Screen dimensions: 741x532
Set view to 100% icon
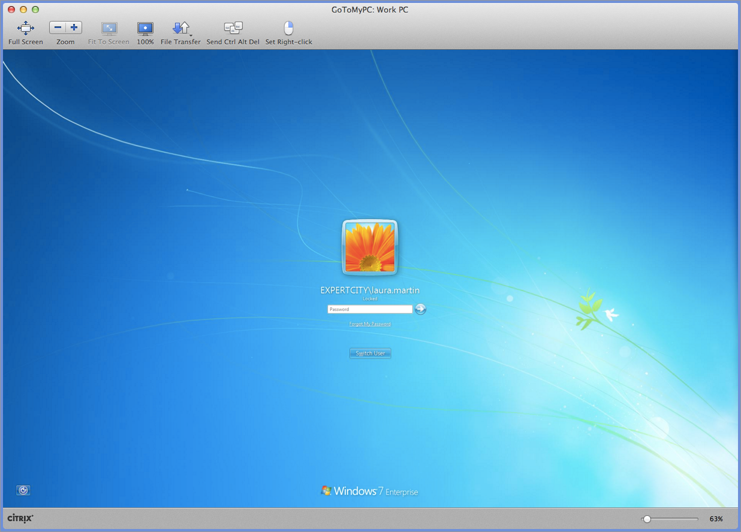pyautogui.click(x=145, y=28)
